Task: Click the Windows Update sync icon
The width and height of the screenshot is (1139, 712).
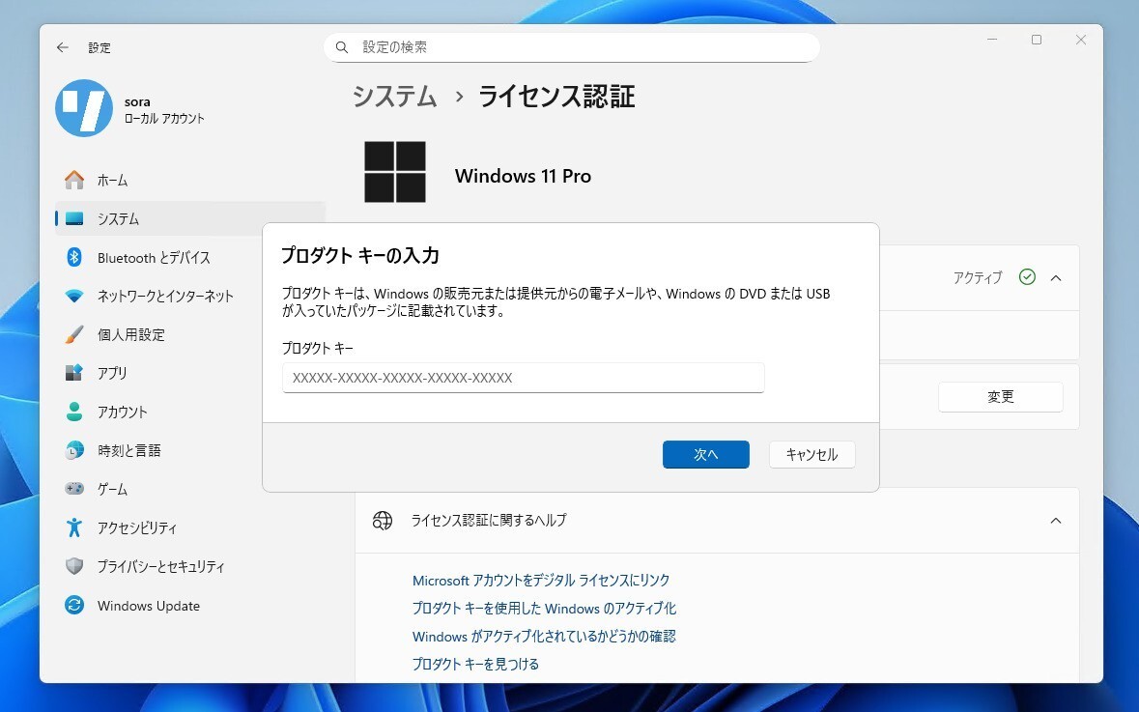Action: tap(74, 605)
